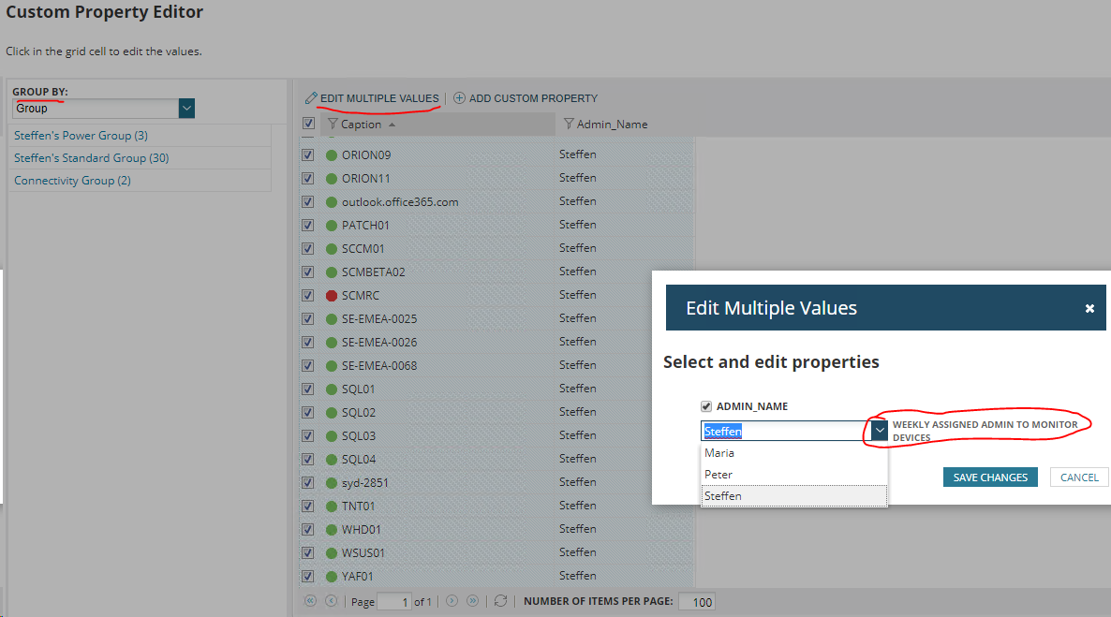Uncheck the SQL03 row checkbox
The height and width of the screenshot is (617, 1111).
click(307, 435)
